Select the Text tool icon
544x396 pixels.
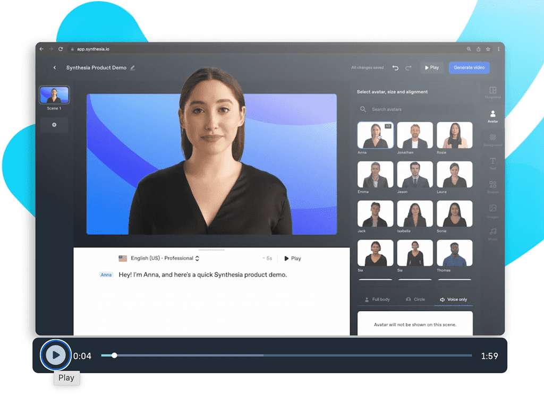coord(492,162)
